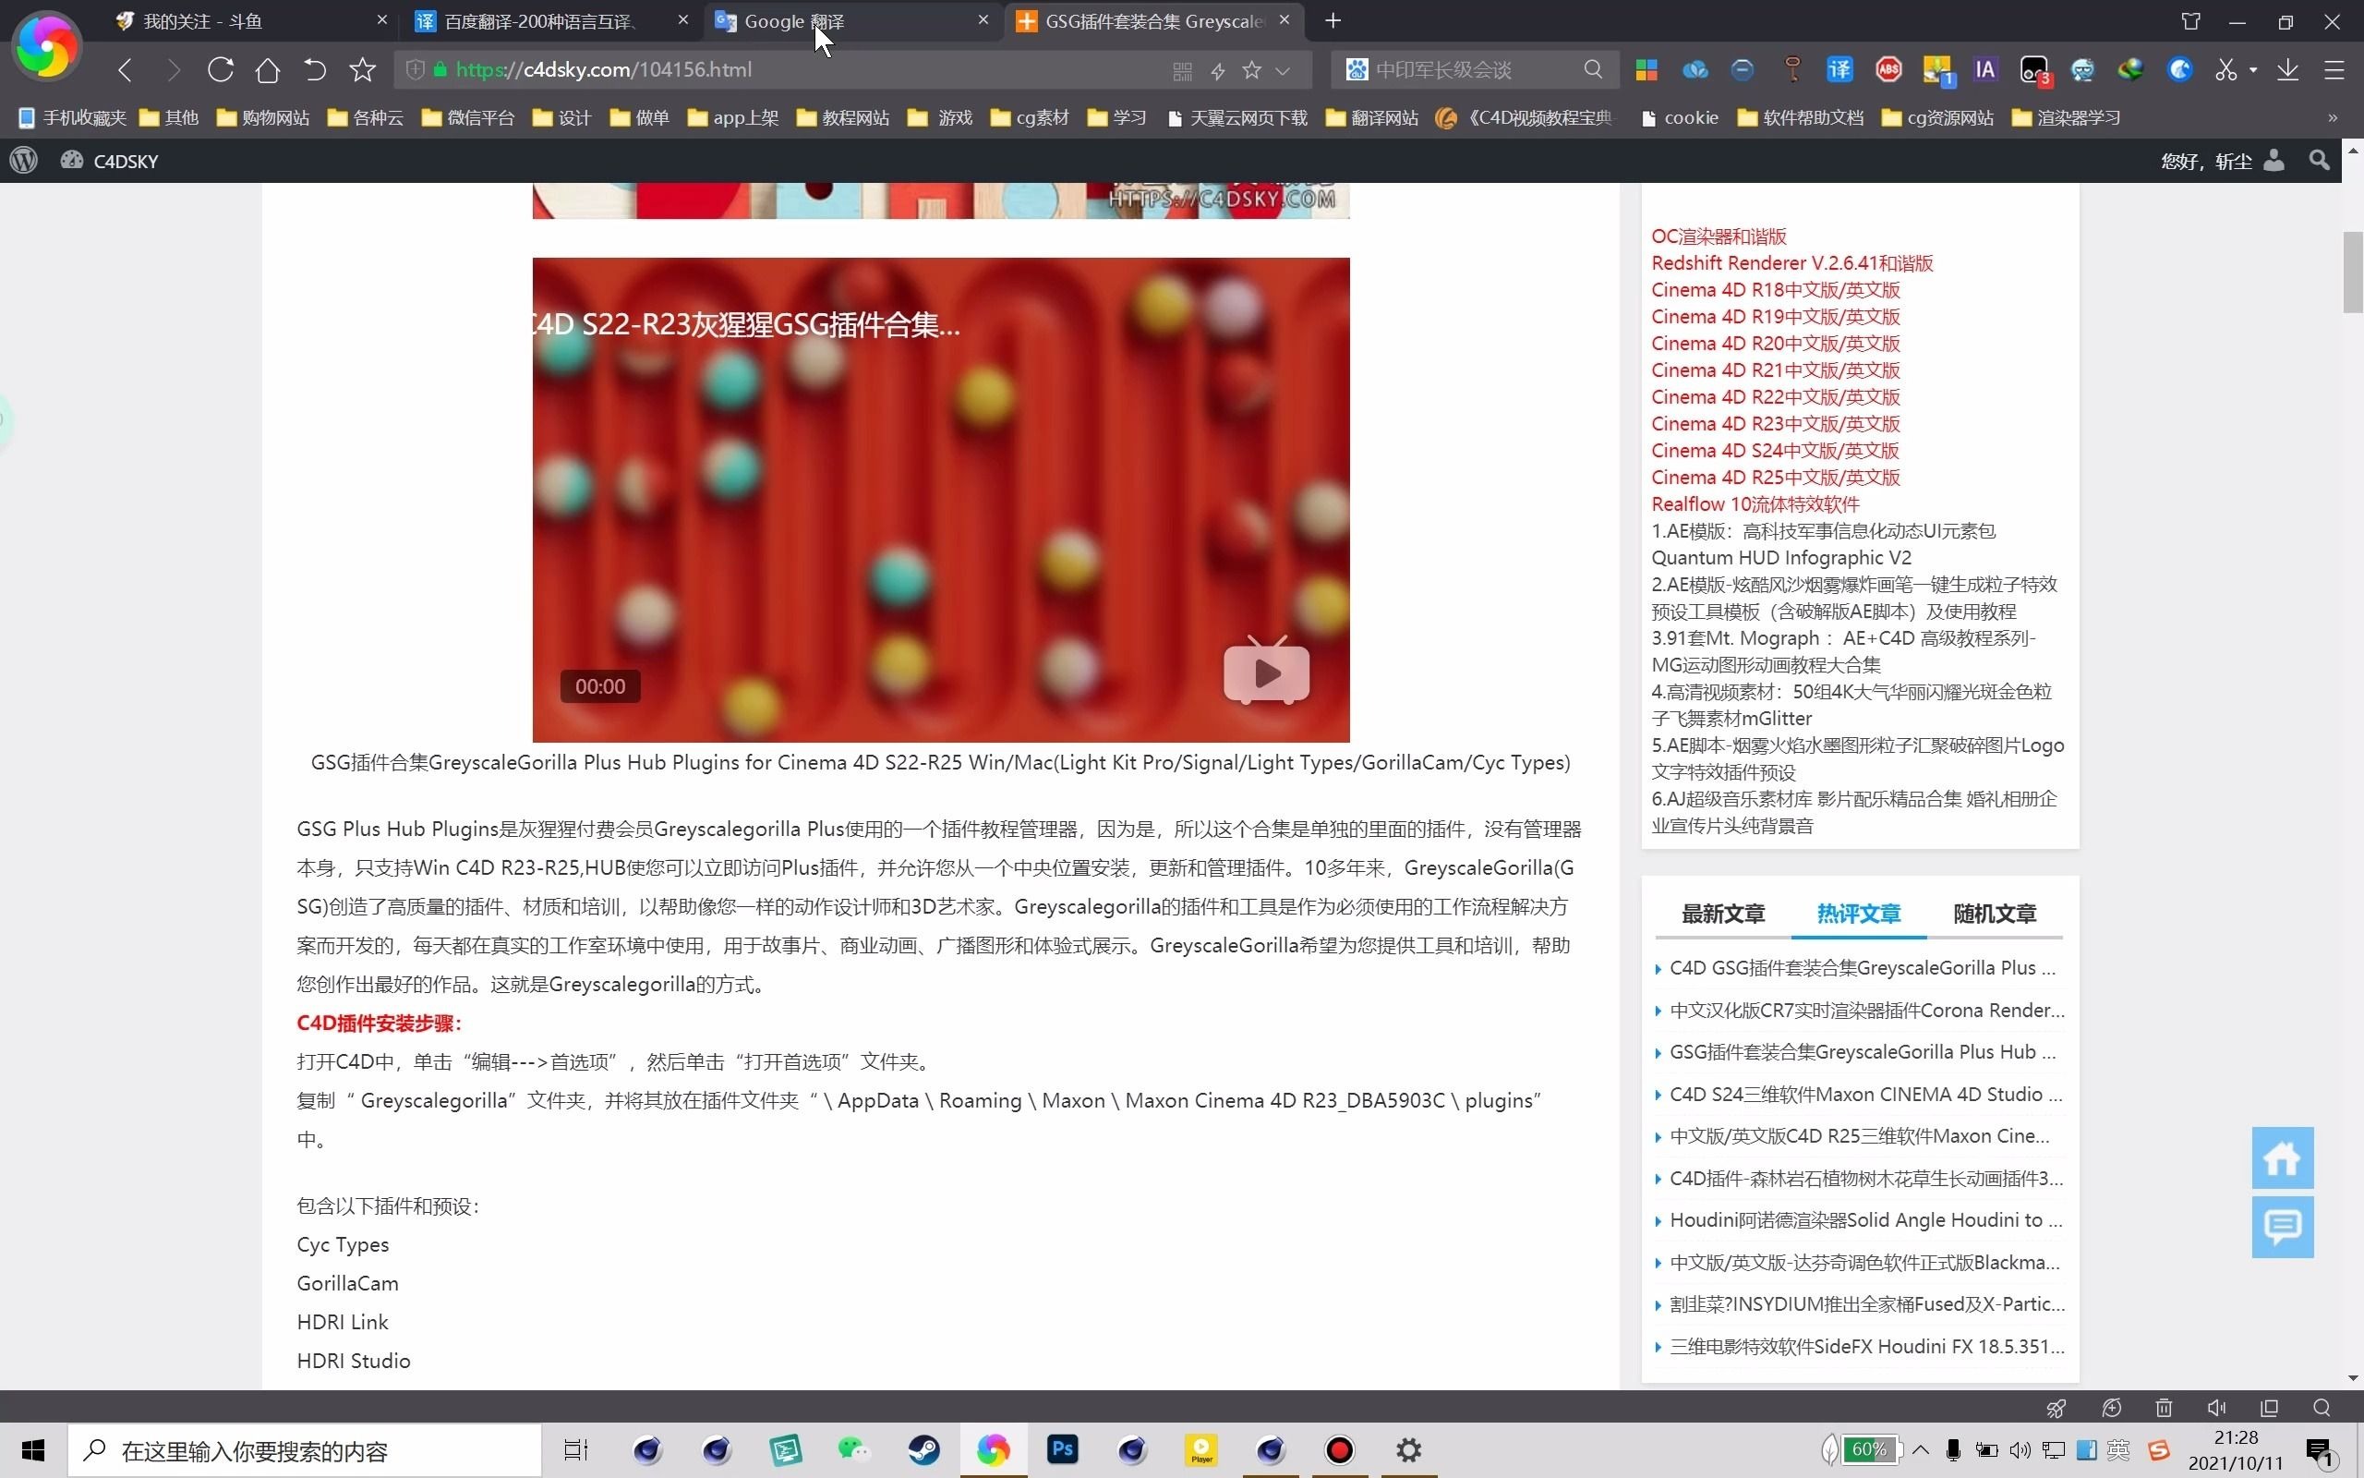
Task: Toggle page sound with status bar speaker
Action: pyautogui.click(x=2216, y=1408)
